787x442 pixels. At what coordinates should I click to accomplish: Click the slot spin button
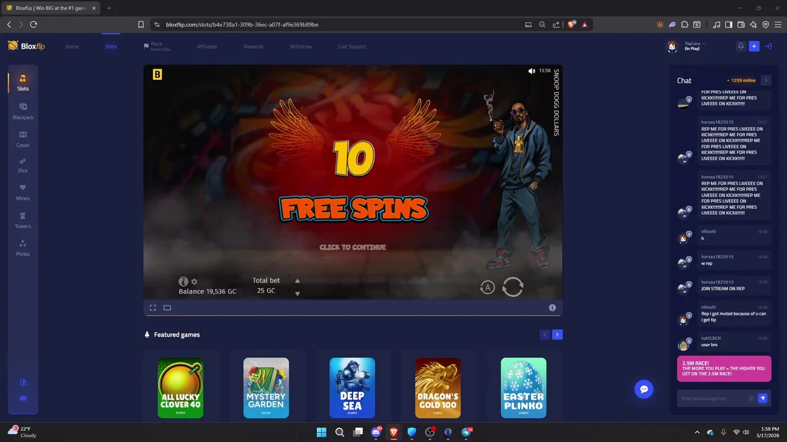pyautogui.click(x=513, y=287)
